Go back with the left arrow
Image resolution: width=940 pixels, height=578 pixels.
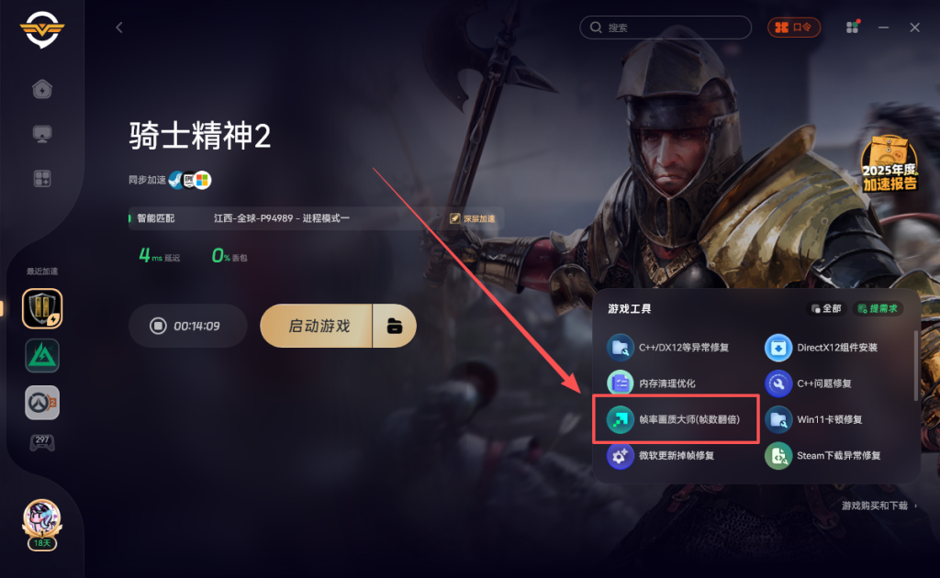(x=119, y=28)
